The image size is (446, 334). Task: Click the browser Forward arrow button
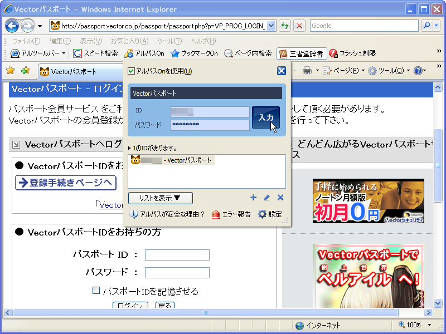click(27, 26)
